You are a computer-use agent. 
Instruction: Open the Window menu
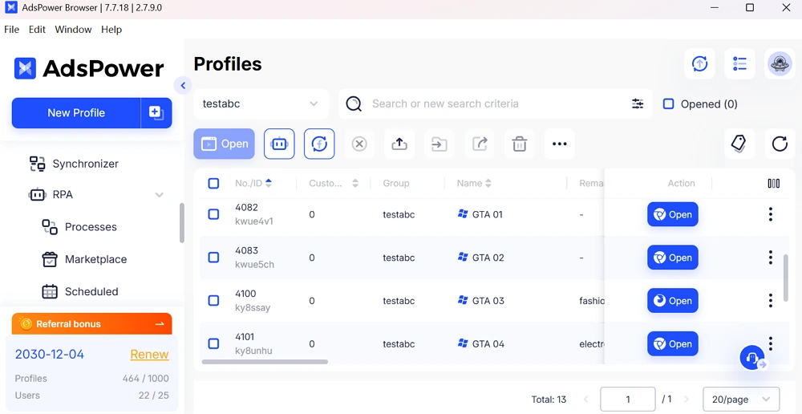tap(73, 30)
